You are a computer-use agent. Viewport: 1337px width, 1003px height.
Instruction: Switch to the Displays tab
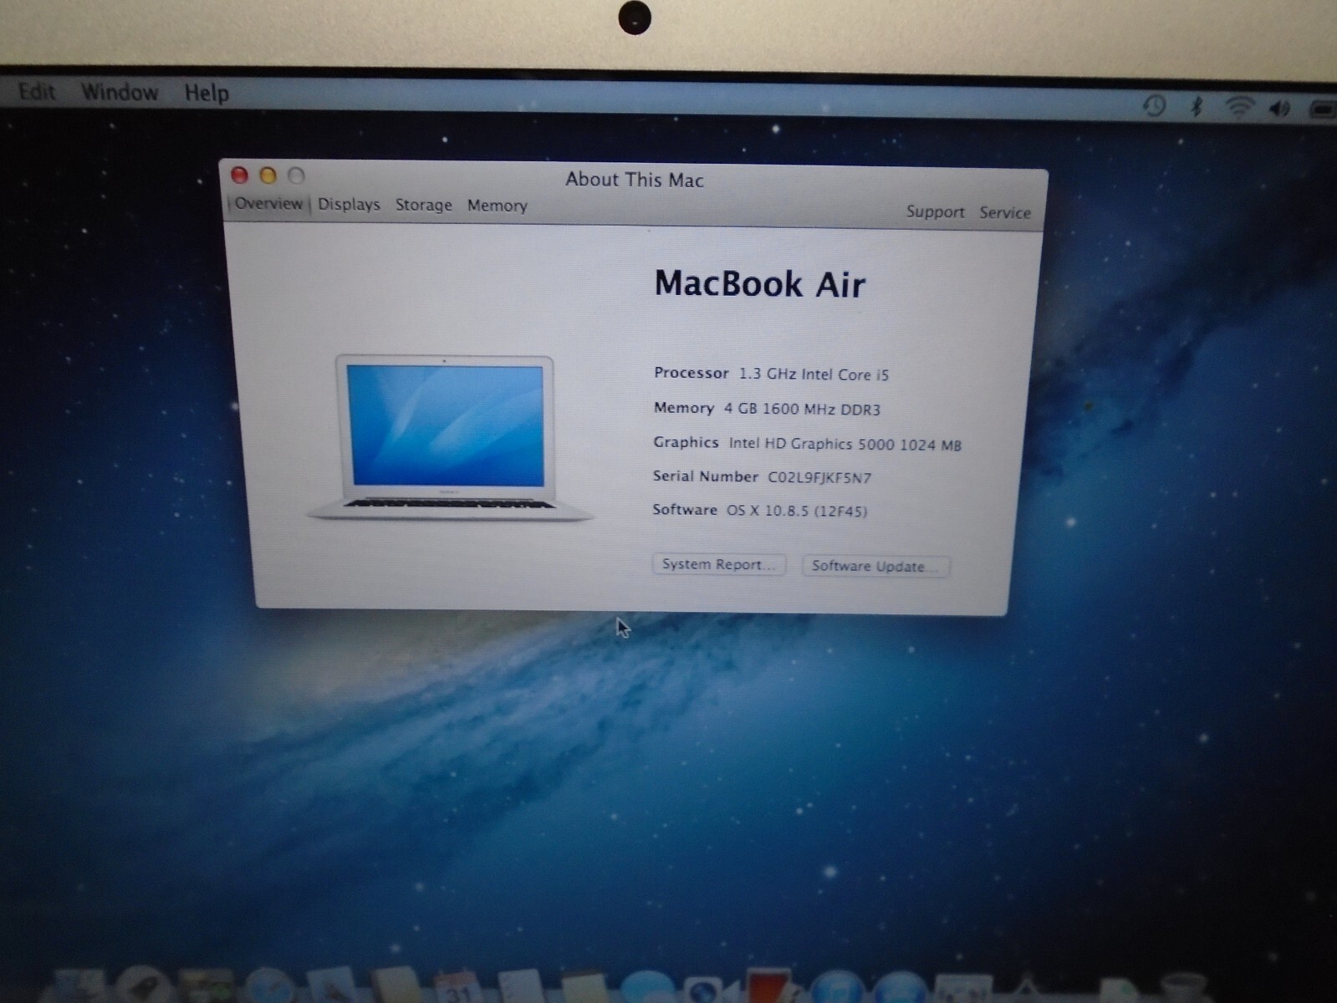[x=349, y=205]
